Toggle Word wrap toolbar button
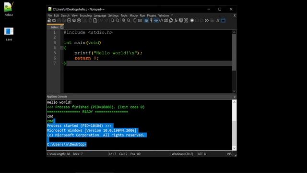This screenshot has height=173, width=307. point(146,20)
